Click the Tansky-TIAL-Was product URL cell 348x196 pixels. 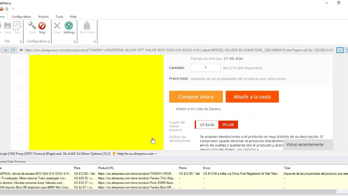[x=137, y=178]
